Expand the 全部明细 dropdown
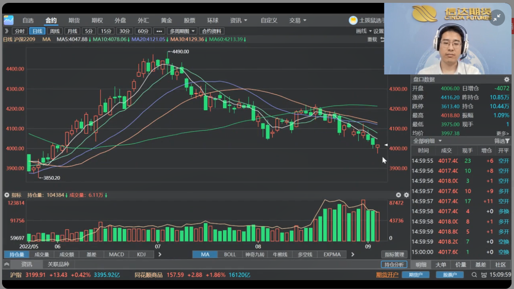 pos(428,141)
